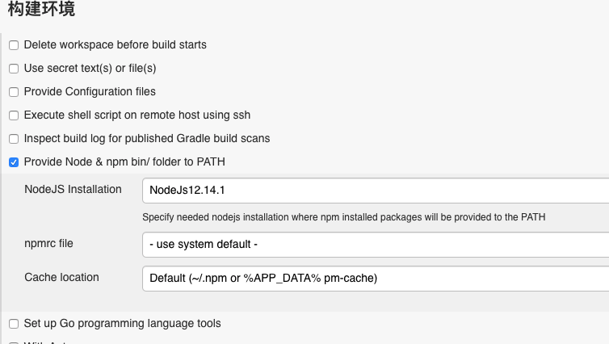
Task: Click the npmrc file label
Action: click(x=54, y=243)
